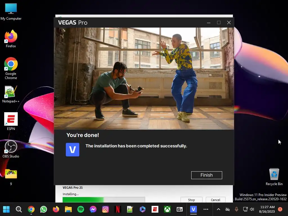
Task: Open WhatsApp from the taskbar
Action: coord(44,209)
